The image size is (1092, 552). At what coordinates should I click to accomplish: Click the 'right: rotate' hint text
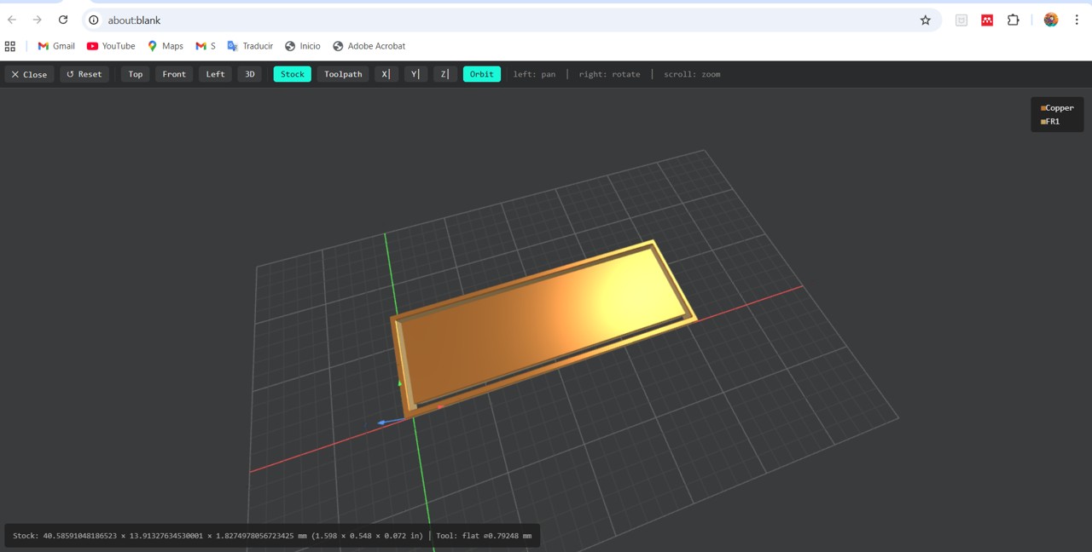pyautogui.click(x=609, y=74)
